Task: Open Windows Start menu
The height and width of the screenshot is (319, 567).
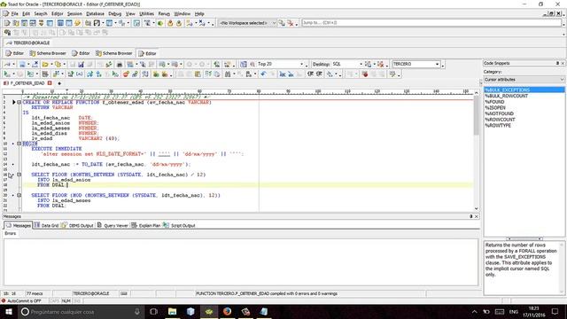Action: tap(9, 311)
